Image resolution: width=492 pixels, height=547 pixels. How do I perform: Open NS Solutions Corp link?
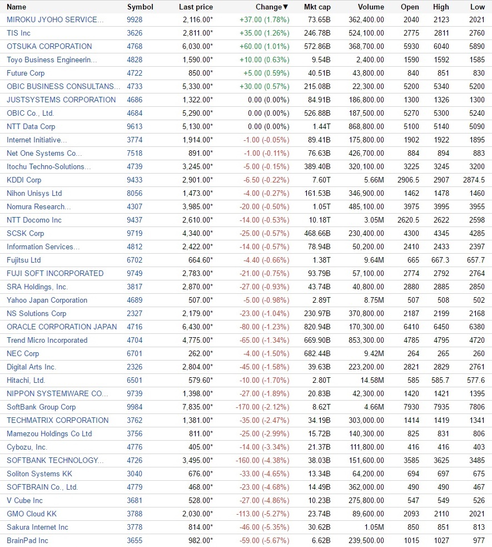pyautogui.click(x=36, y=314)
